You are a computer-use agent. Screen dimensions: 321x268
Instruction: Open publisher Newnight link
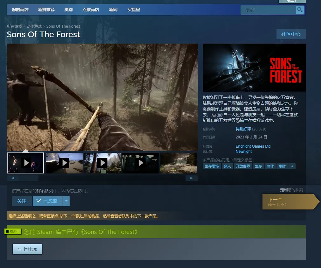point(244,151)
